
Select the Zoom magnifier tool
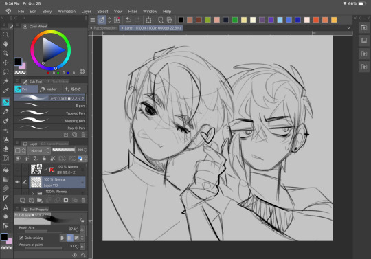pyautogui.click(x=5, y=35)
